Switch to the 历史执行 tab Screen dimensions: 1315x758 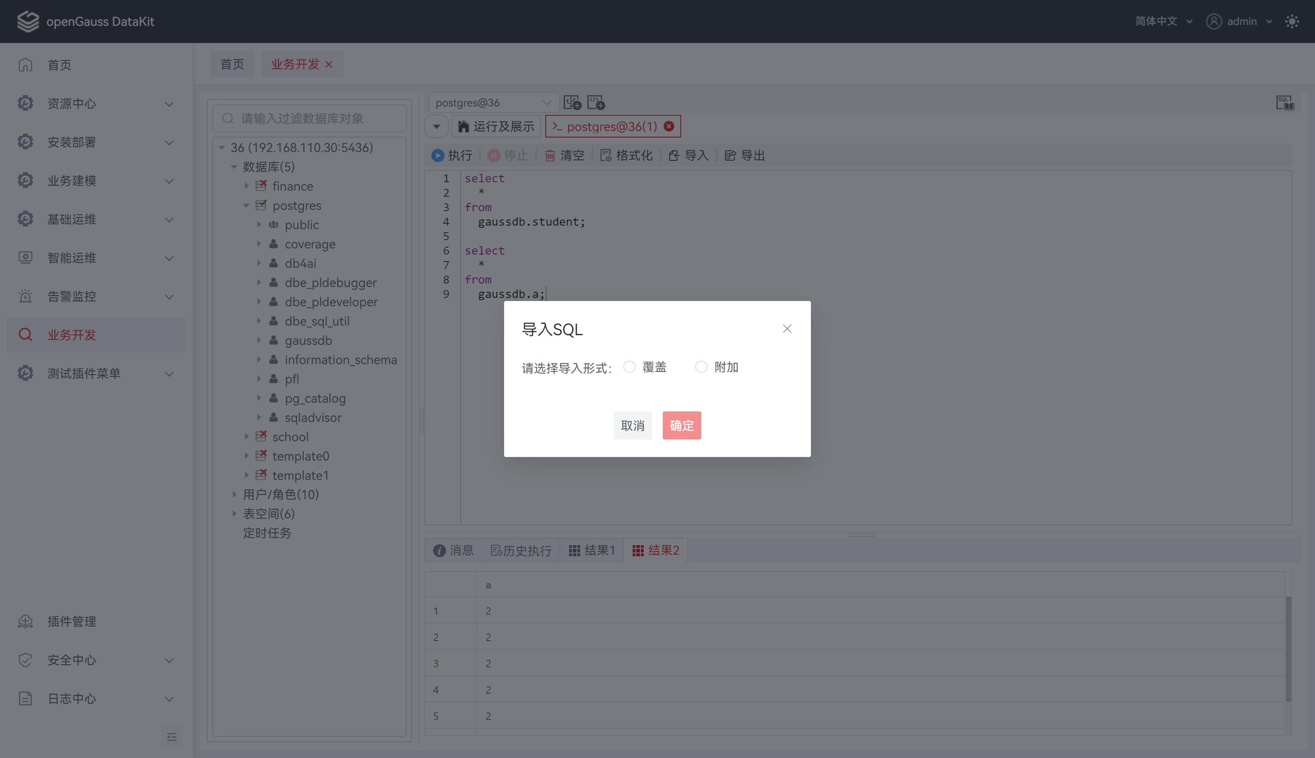pos(521,550)
